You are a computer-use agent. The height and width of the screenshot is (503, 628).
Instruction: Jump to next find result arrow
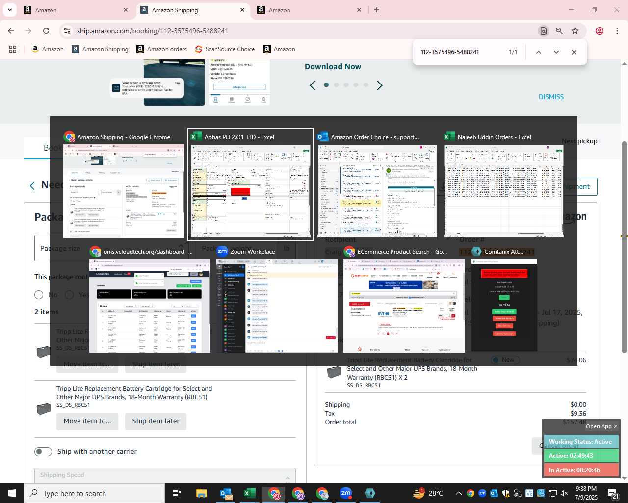pyautogui.click(x=556, y=52)
